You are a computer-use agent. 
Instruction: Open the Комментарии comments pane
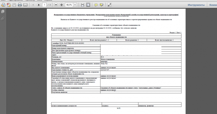(x=213, y=5)
